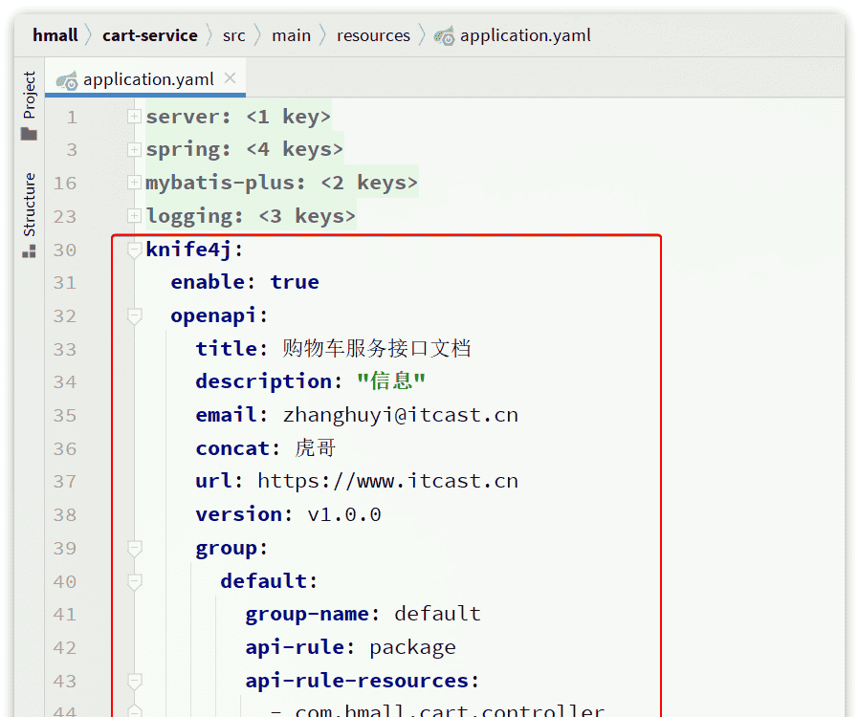859x717 pixels.
Task: Click the Structure tool window icon
Action: [x=29, y=251]
